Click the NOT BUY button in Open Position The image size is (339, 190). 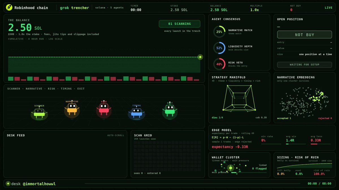[x=305, y=35]
